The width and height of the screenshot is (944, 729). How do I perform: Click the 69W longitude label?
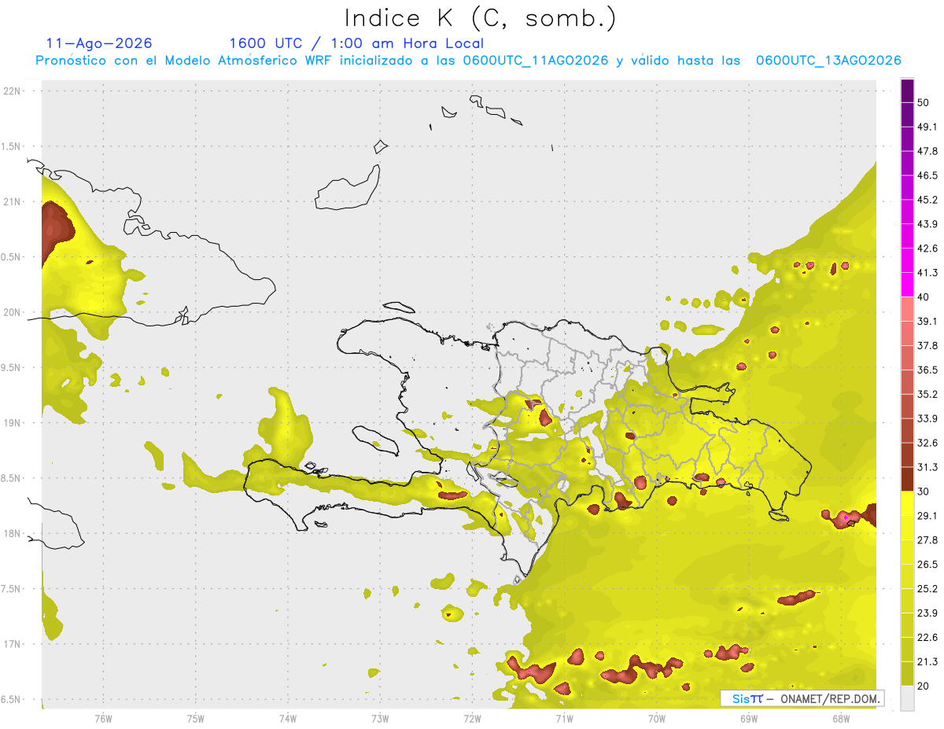coord(748,719)
